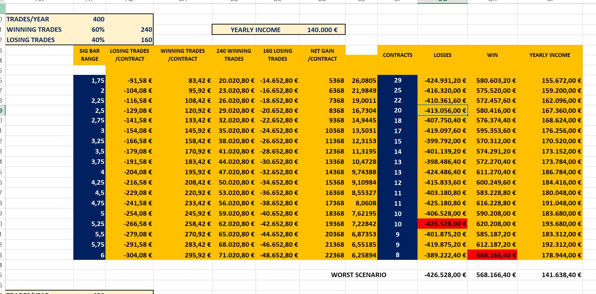Click the WORST SCENARIO label cell

(x=358, y=275)
